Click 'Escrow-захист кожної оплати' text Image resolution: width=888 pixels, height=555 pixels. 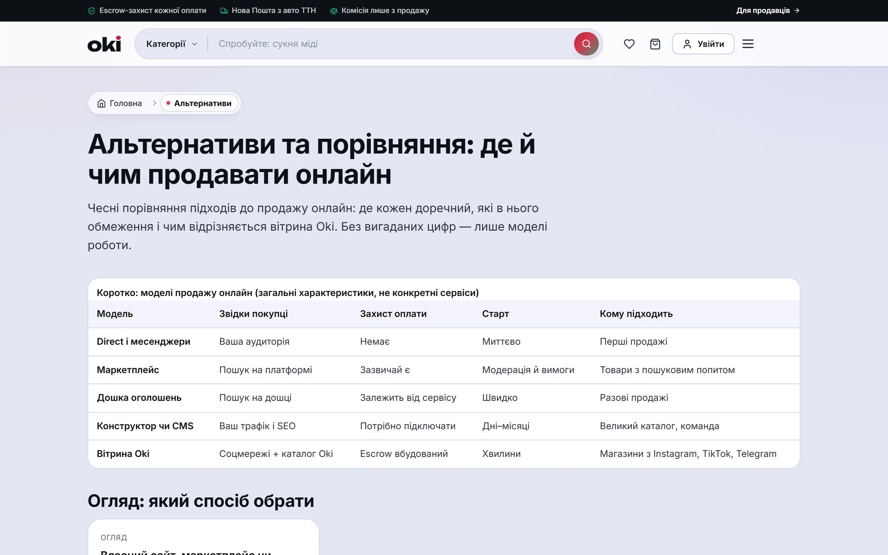153,11
